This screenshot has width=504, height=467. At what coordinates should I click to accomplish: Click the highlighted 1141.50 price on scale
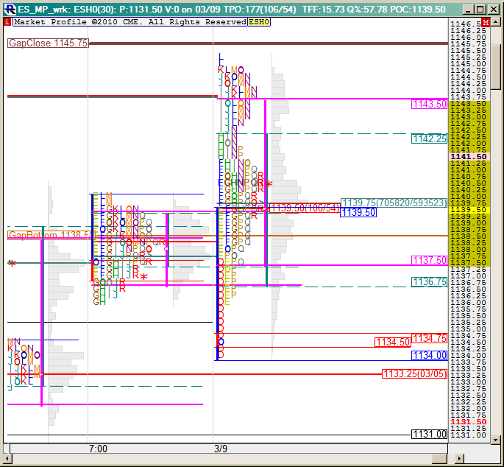(471, 157)
